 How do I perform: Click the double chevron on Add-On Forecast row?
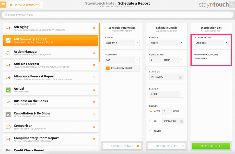[x=94, y=65]
